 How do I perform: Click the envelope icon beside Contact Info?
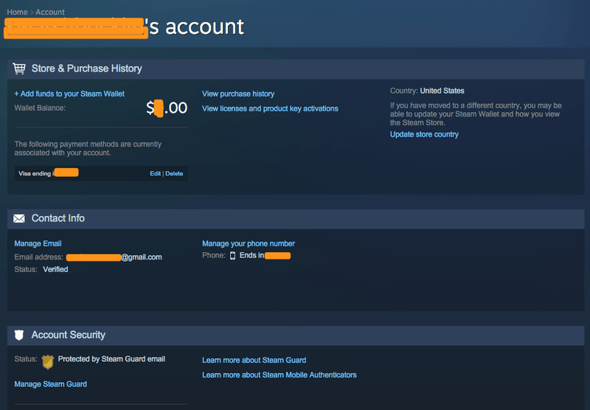coord(19,219)
